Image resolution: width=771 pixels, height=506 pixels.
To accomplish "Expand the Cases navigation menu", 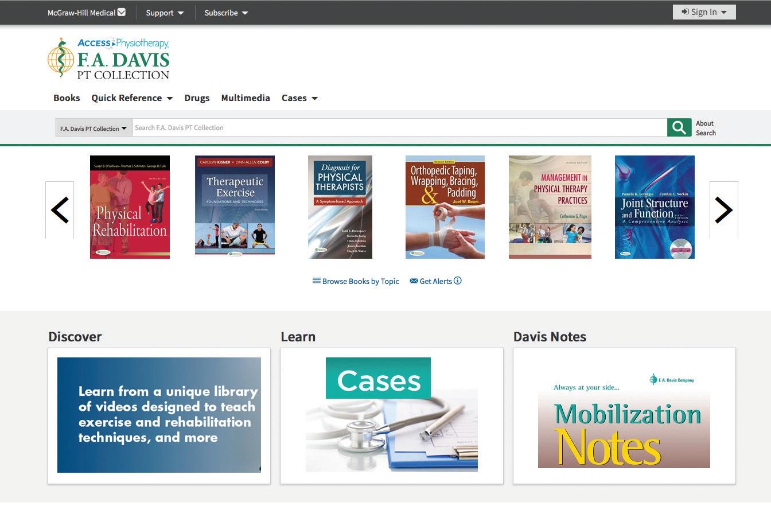I will (x=299, y=98).
